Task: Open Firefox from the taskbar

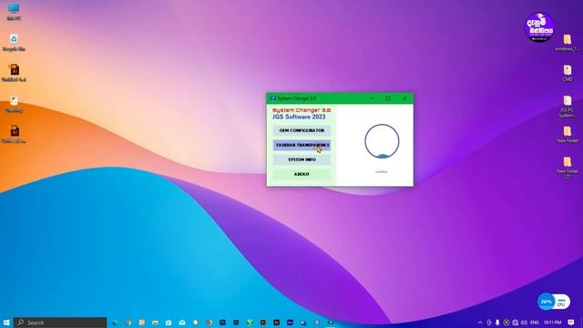Action: tap(209, 323)
